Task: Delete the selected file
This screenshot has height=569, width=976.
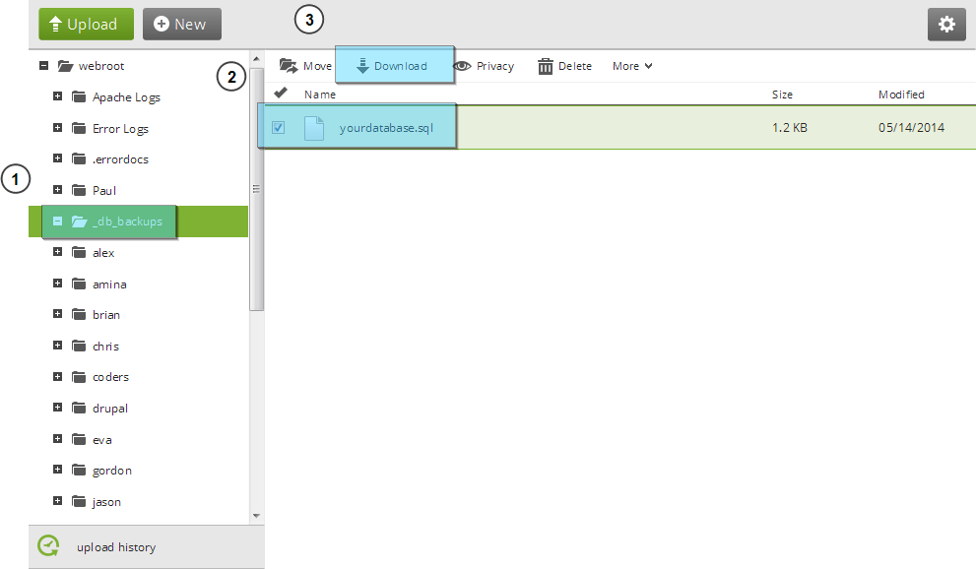Action: (x=564, y=66)
